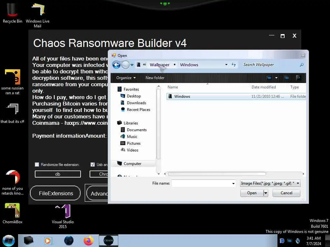Click the Forward arrow in Open dialog

(125, 65)
